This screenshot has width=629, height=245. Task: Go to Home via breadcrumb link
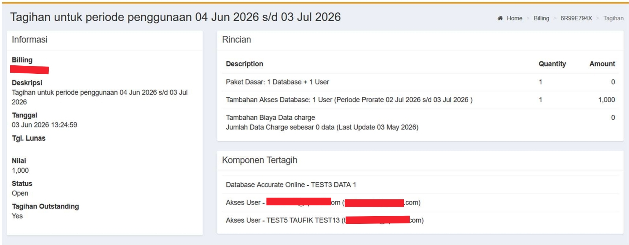(514, 18)
